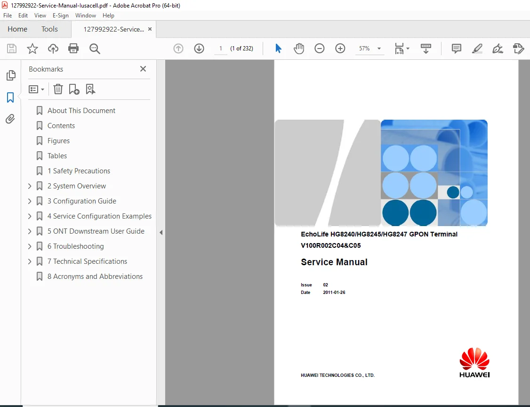Go to next page arrow
Image resolution: width=530 pixels, height=407 pixels.
click(x=199, y=49)
